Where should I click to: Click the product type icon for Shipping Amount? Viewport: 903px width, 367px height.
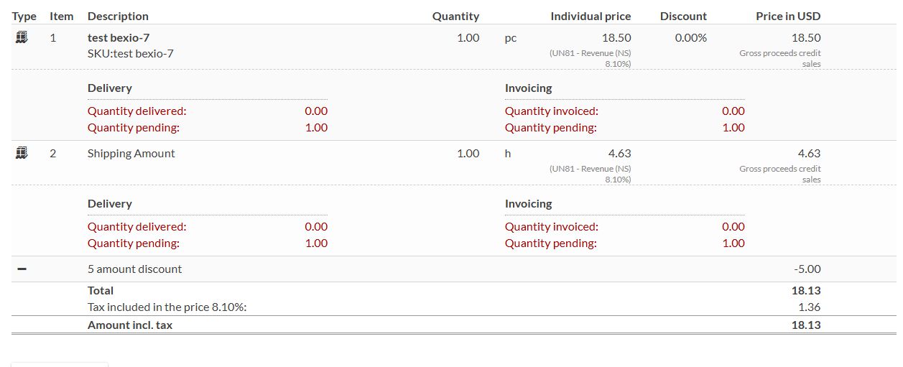point(22,153)
